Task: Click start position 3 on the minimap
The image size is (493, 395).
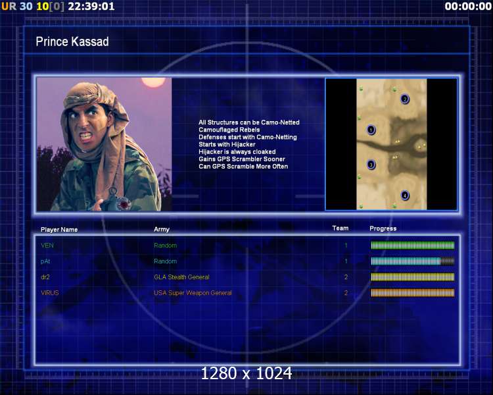Action: [371, 165]
